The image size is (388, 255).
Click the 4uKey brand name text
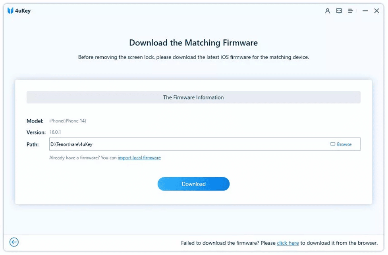(24, 11)
